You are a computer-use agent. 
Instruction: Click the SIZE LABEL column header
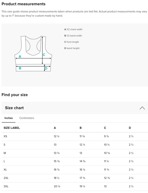(x=12, y=128)
